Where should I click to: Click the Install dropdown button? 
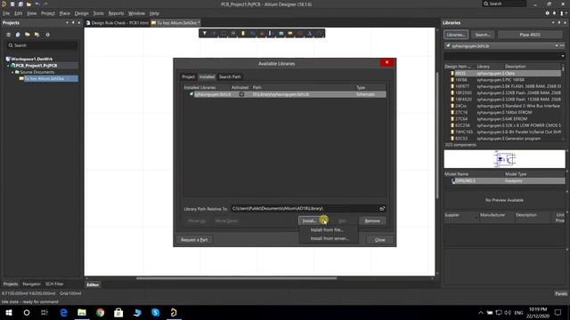[x=313, y=220]
